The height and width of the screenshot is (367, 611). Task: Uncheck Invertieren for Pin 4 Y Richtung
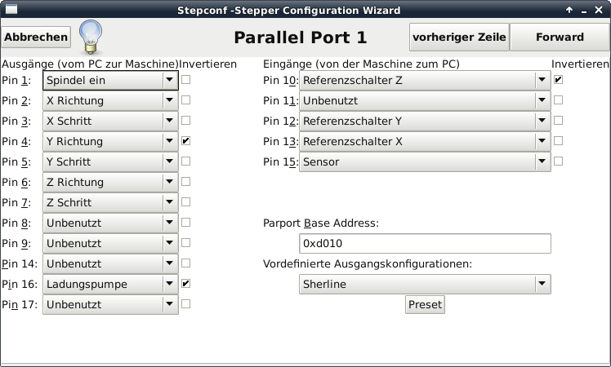pyautogui.click(x=186, y=141)
